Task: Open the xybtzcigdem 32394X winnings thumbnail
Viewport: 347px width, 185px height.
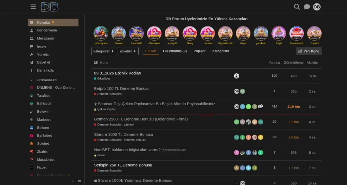Action: (101, 33)
